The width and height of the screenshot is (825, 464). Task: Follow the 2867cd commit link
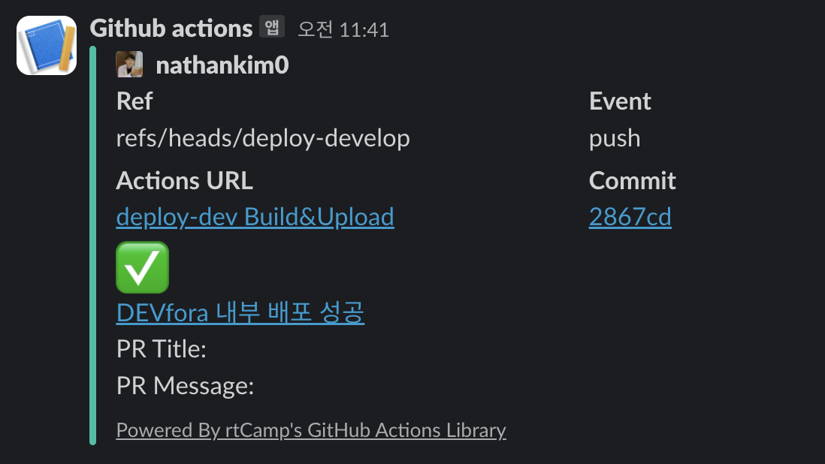pos(630,217)
